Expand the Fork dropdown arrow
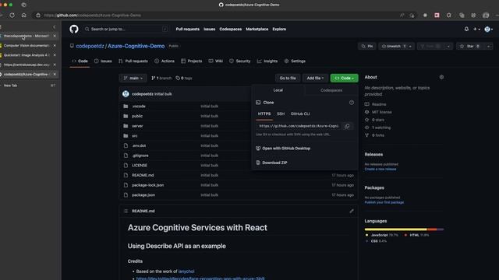This screenshot has height=280, width=499. point(448,47)
